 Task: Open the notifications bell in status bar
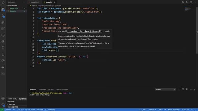click(x=195, y=110)
